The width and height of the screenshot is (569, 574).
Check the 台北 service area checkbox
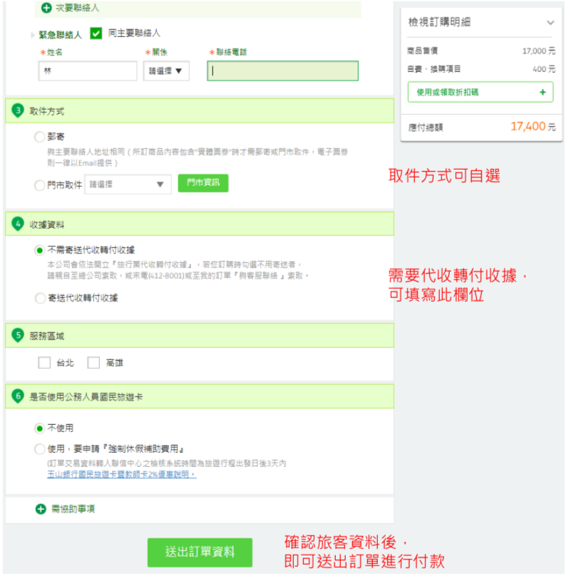click(x=44, y=363)
